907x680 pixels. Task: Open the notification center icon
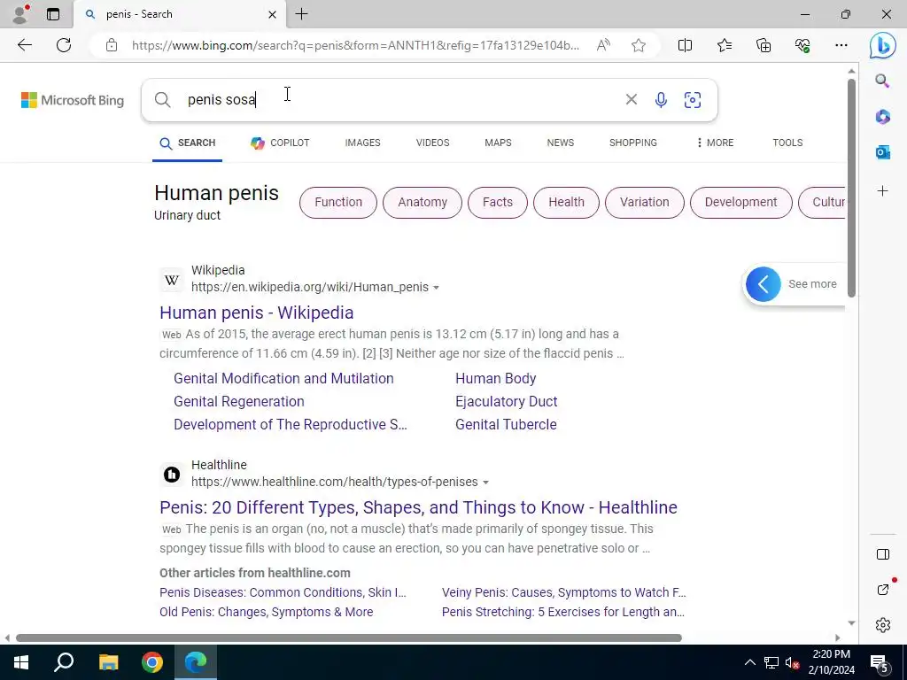tap(880, 662)
